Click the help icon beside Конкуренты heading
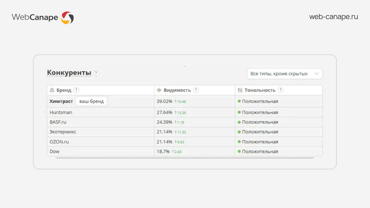The image size is (370, 208). click(x=96, y=73)
